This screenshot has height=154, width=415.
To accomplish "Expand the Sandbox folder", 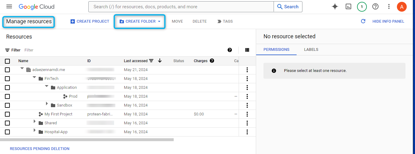I will 47,104.
